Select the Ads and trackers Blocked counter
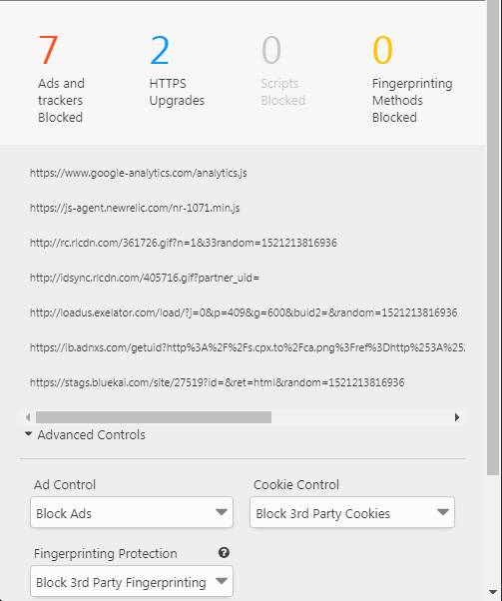Image resolution: width=502 pixels, height=601 pixels. tap(61, 79)
